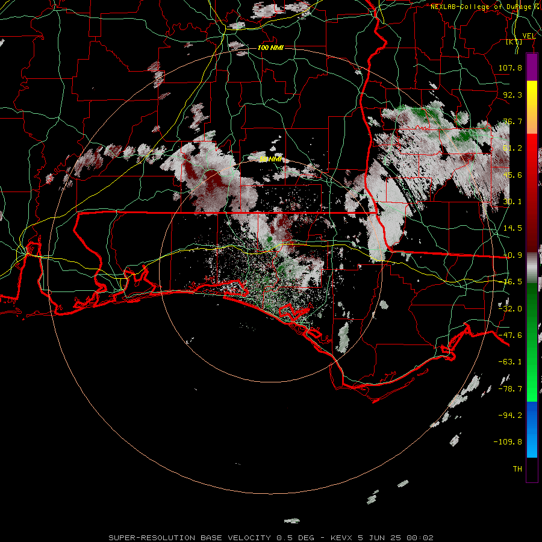Select the 14.5 velocity scale value

512,228
